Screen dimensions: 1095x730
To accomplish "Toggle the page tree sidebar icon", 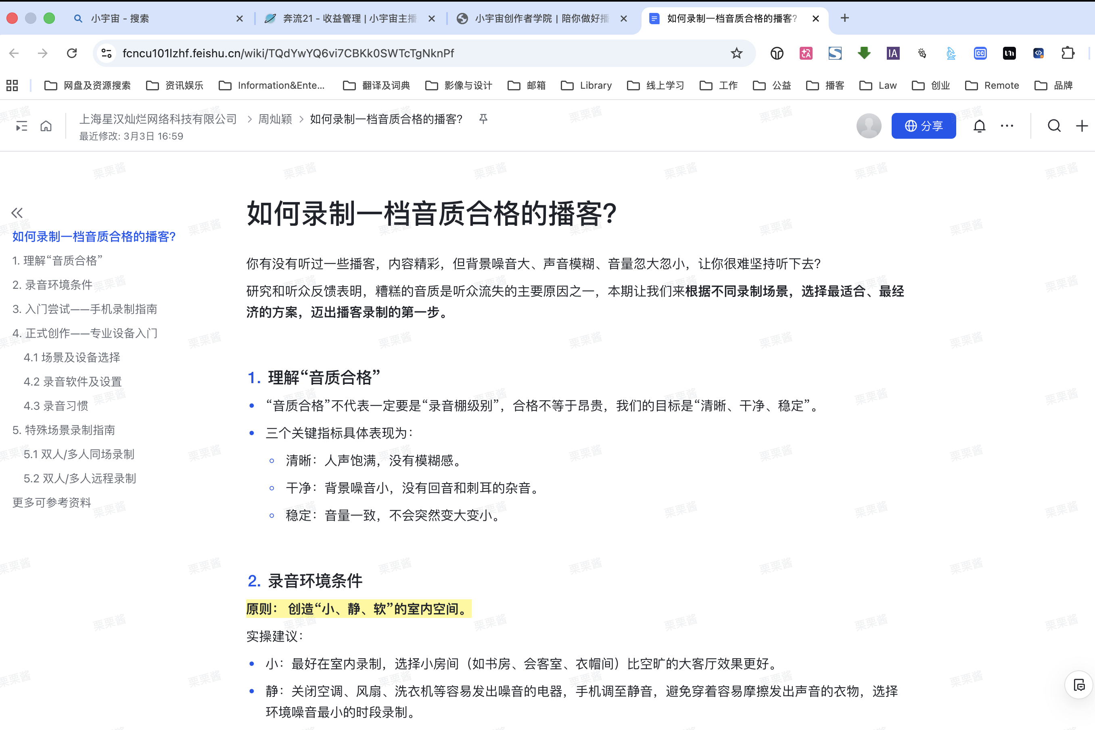I will pyautogui.click(x=21, y=126).
